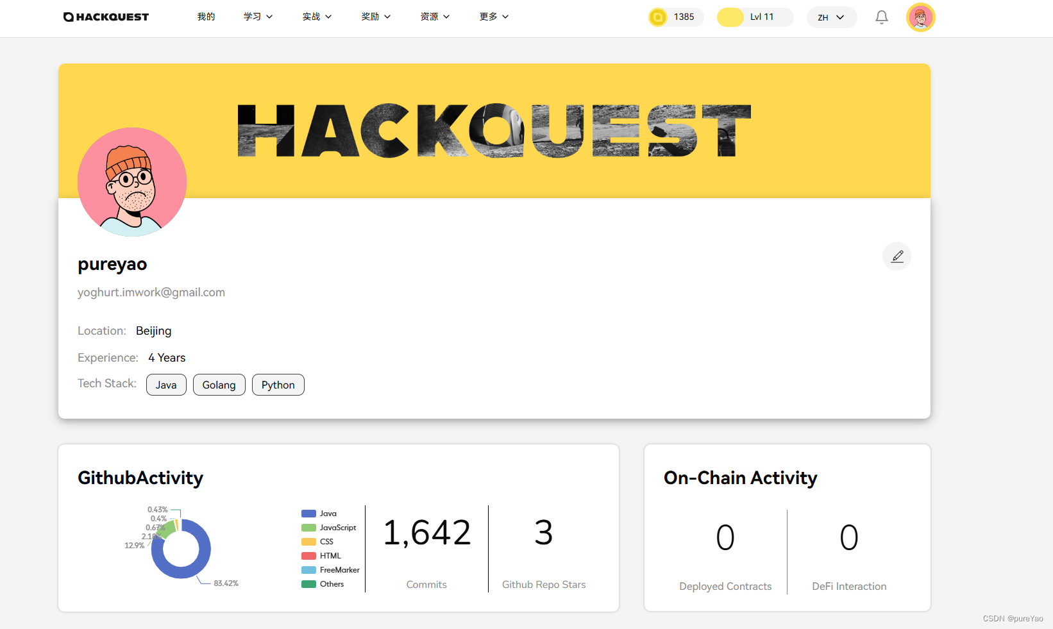Click the HackQuest logo in header
This screenshot has height=629, width=1053.
click(106, 17)
